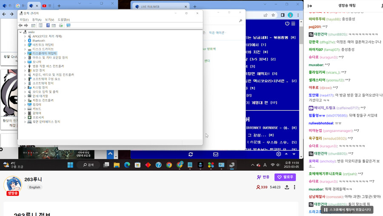Collapse the smile root node chevron

(x=20, y=32)
